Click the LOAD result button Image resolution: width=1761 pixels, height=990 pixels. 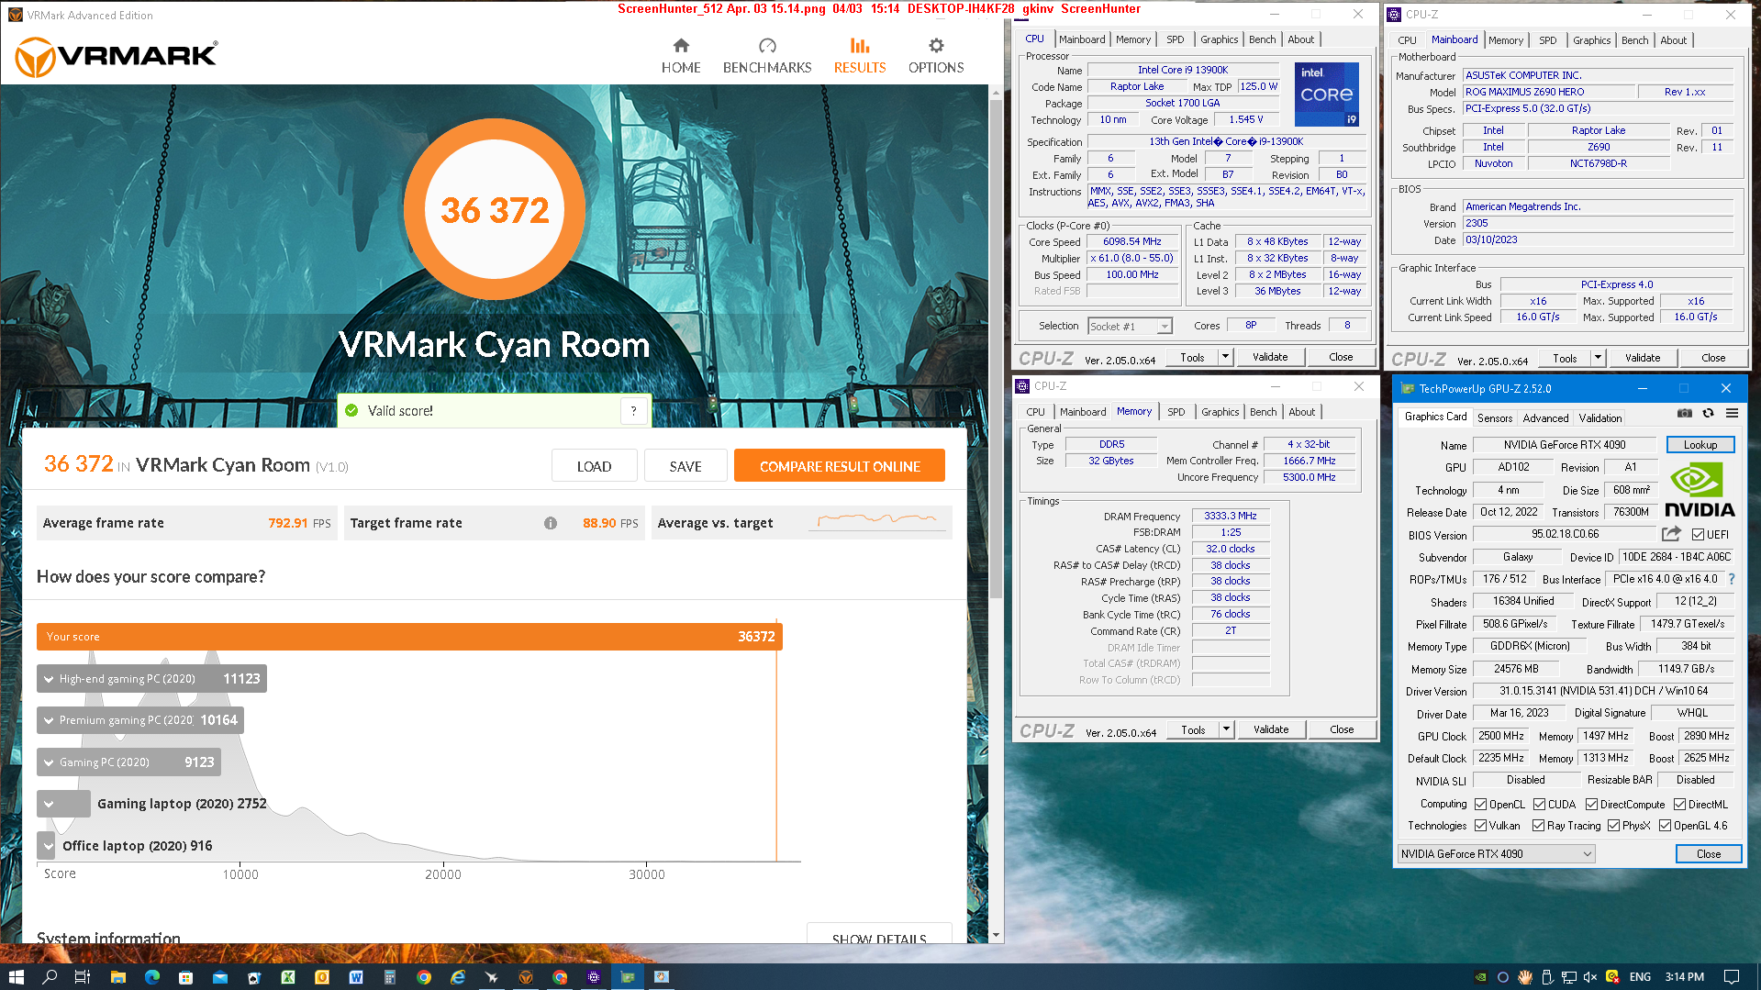[x=594, y=466]
